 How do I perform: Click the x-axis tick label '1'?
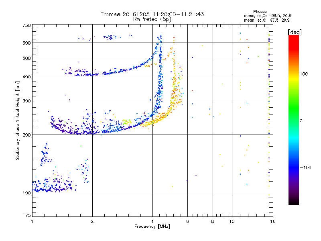32,221
